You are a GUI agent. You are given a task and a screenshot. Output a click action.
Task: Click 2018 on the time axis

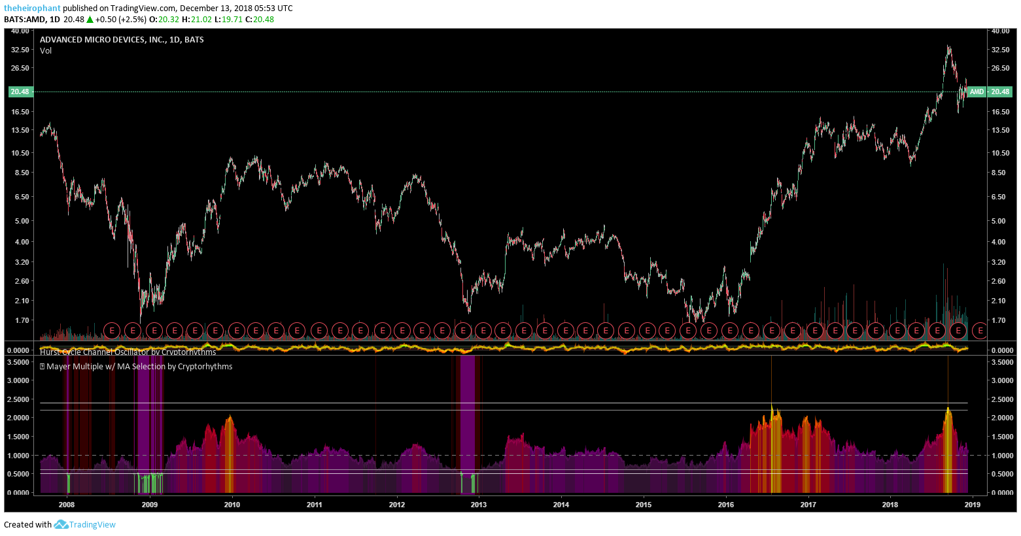pyautogui.click(x=890, y=505)
